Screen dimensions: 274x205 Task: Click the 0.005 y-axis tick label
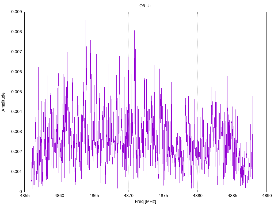pyautogui.click(x=17, y=92)
